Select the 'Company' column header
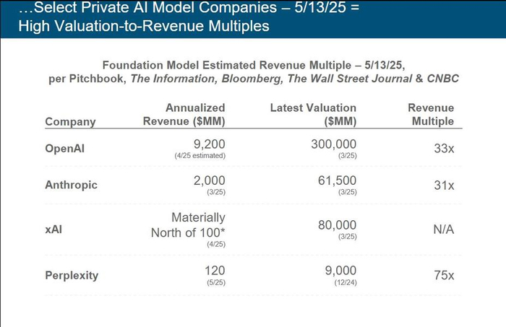This screenshot has height=327, width=506. point(70,121)
